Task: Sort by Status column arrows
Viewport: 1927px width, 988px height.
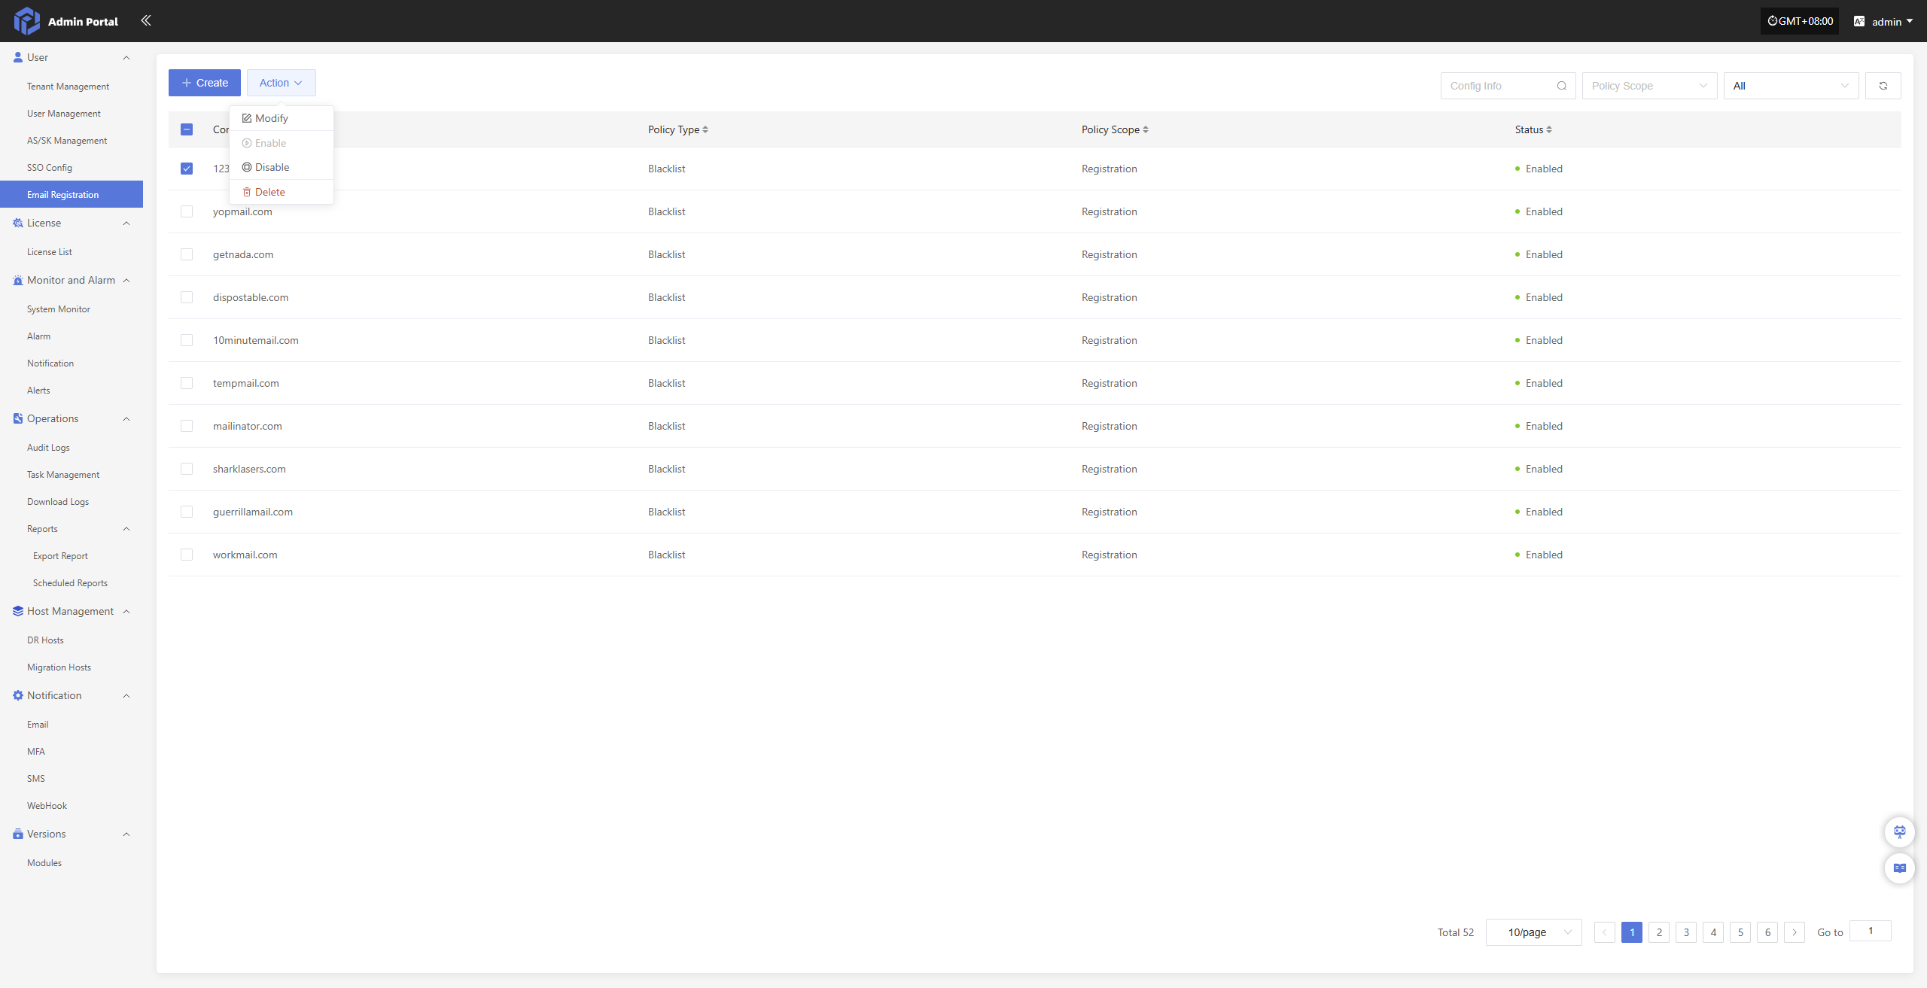Action: [1549, 129]
